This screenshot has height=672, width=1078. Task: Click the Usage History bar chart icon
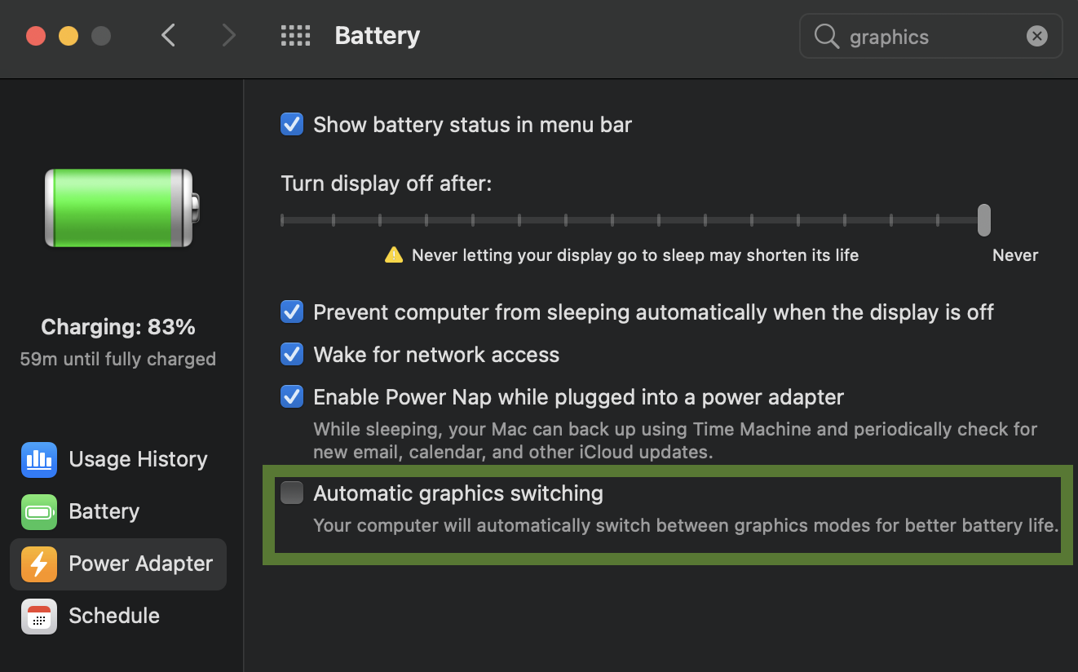click(x=38, y=459)
